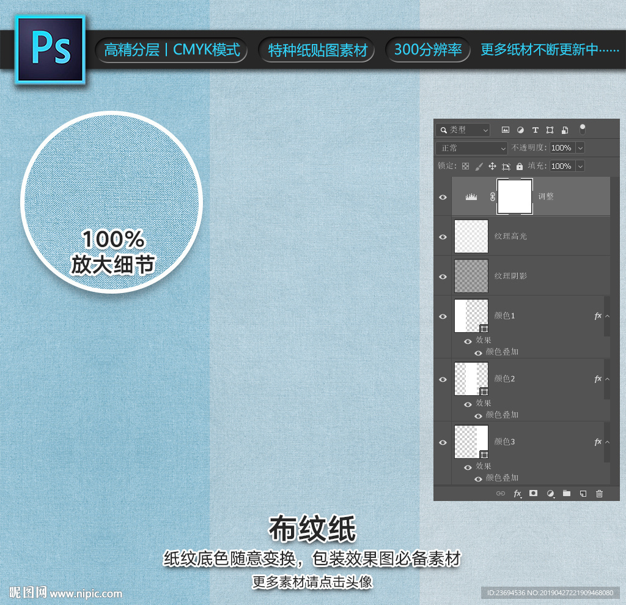Click the shape layer filter icon

550,130
